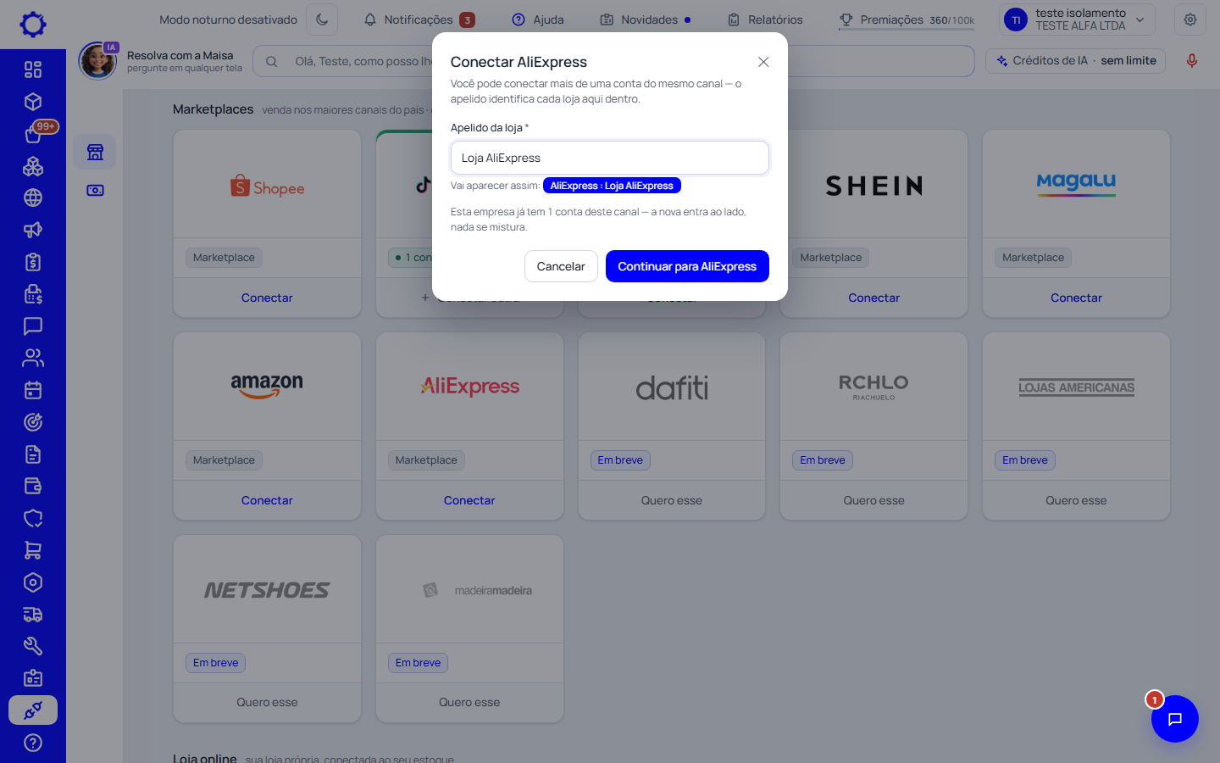Open the floating chat bubble button
The width and height of the screenshot is (1220, 763).
tap(1175, 719)
